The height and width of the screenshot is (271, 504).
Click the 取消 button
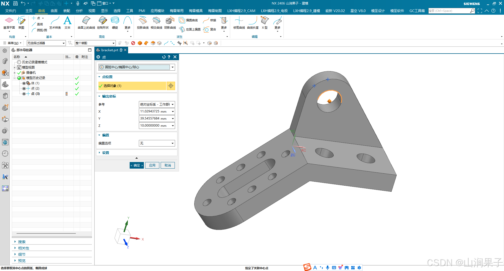168,165
